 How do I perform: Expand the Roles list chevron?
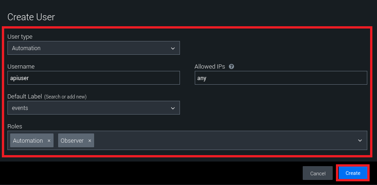360,141
